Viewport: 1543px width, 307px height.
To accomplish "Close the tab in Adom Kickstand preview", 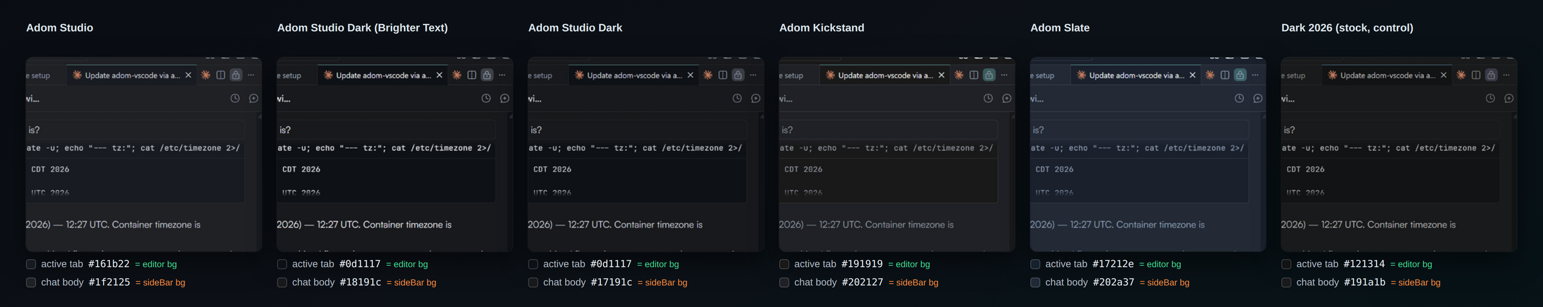I will pos(941,75).
